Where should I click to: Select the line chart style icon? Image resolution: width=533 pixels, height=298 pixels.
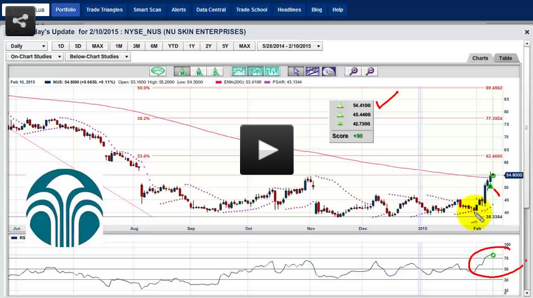pos(239,71)
